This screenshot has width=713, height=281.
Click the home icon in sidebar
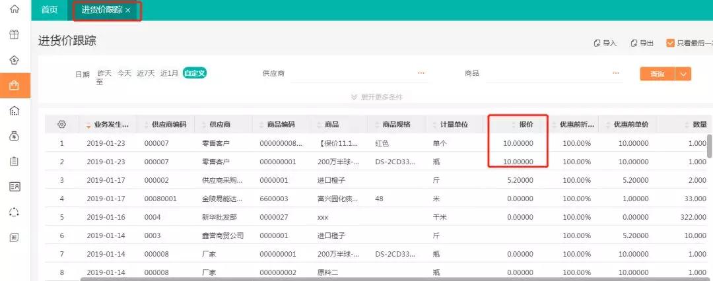point(14,10)
